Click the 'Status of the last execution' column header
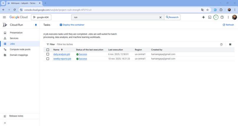 click(x=89, y=50)
